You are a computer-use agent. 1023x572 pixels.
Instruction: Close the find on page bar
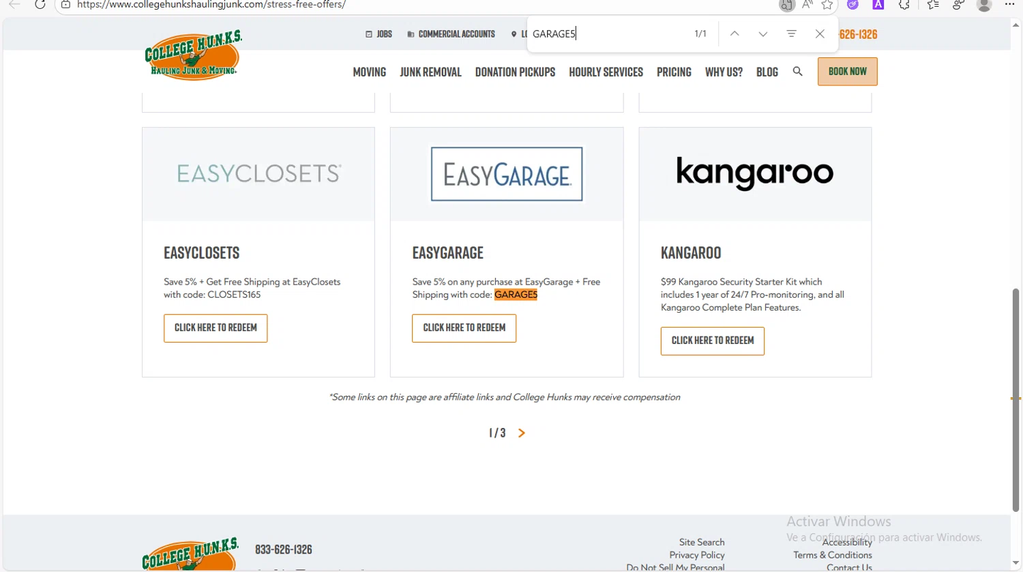coord(820,33)
